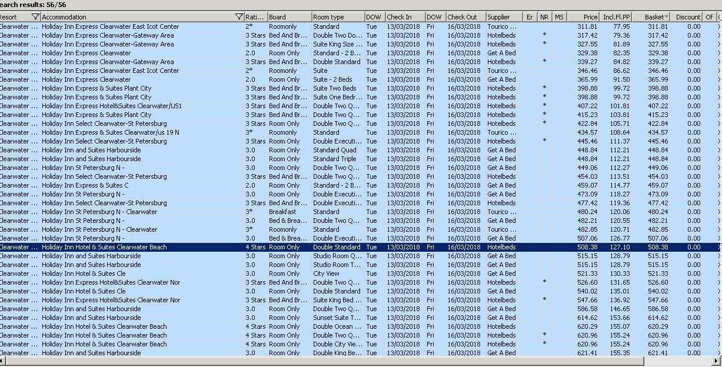Select the highlighted Clearwater Beach row at 508.38
The image size is (722, 367).
360,247
